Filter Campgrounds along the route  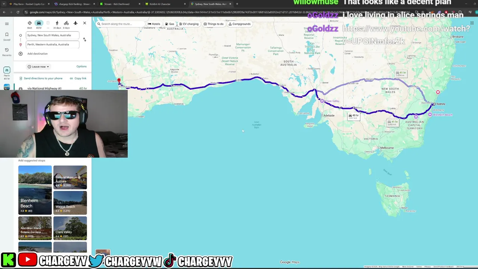pyautogui.click(x=239, y=24)
